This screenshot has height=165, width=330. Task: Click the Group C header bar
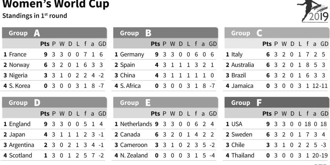[x=277, y=33]
